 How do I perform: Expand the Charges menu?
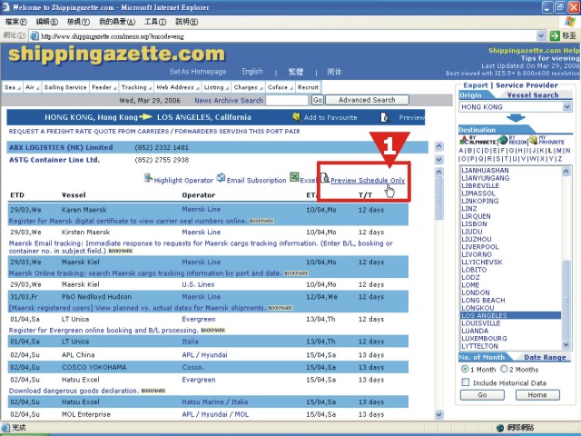click(248, 87)
